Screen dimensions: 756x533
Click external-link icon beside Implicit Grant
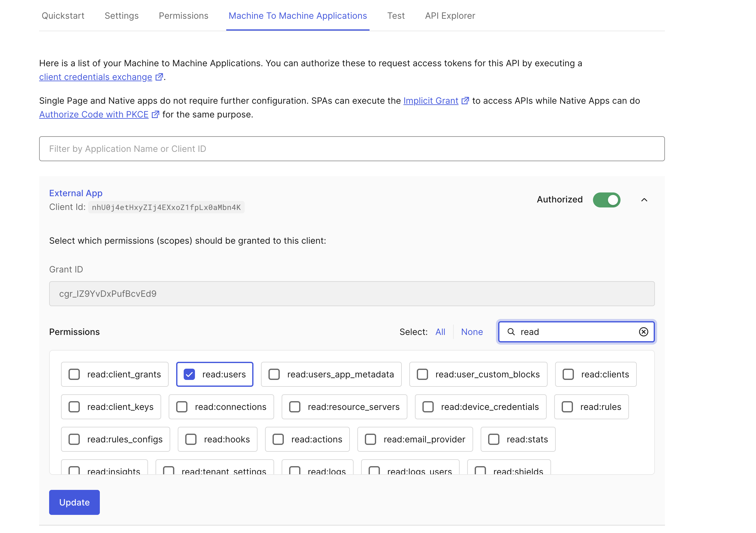coord(465,101)
